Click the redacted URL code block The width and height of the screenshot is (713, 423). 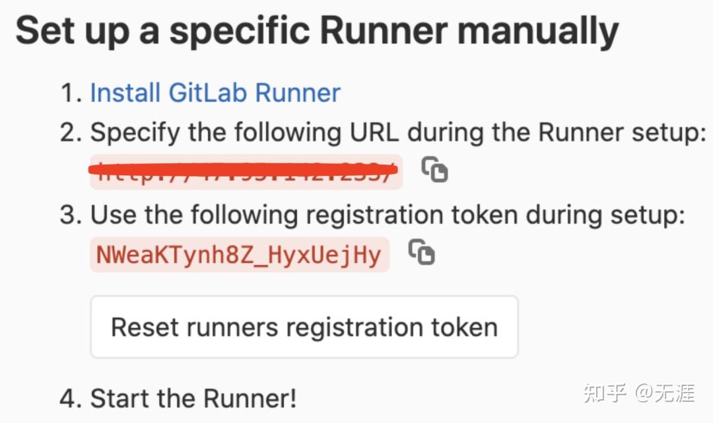(x=246, y=172)
